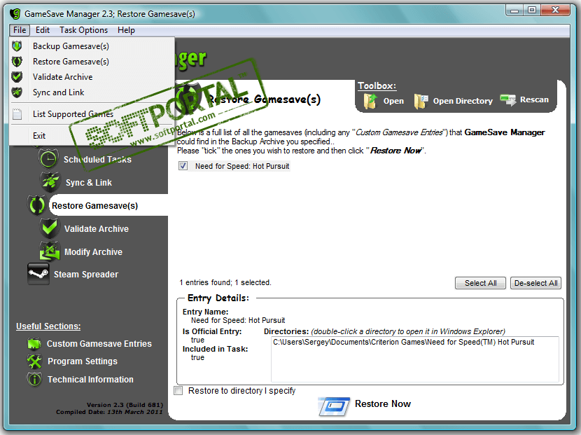Close the GameSave Manager window
The height and width of the screenshot is (435, 581).
(555, 11)
